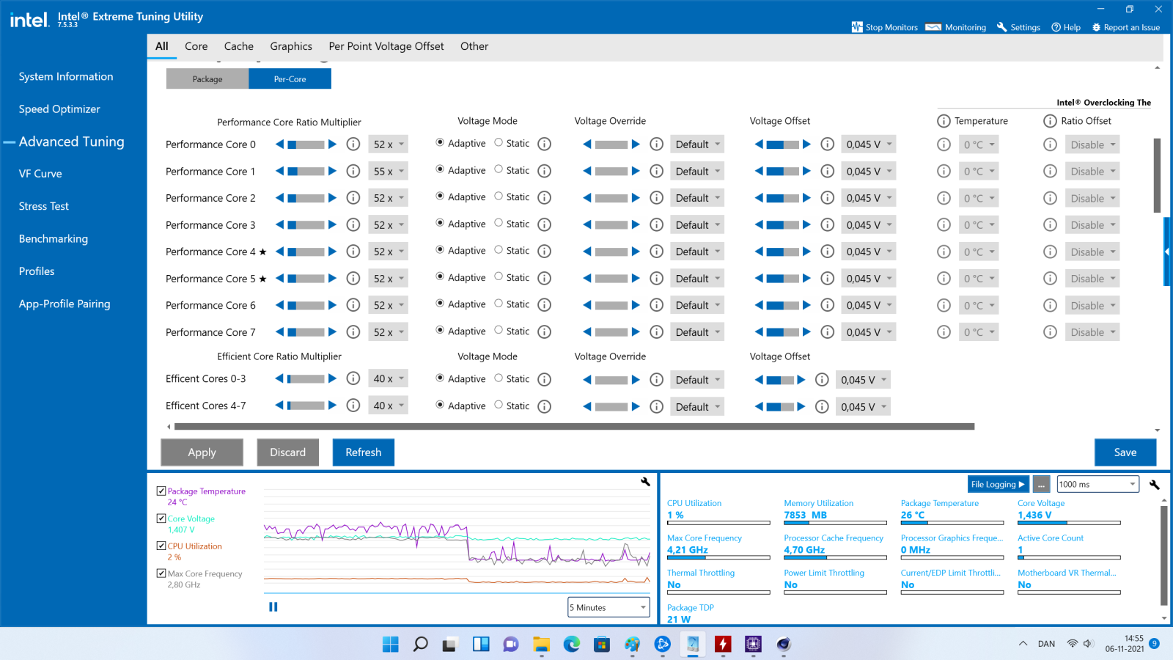Switch to the Other tab
Screen dimensions: 1173x660
pos(474,46)
